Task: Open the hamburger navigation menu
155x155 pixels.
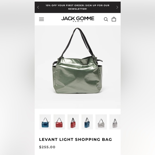Action: coord(41,19)
